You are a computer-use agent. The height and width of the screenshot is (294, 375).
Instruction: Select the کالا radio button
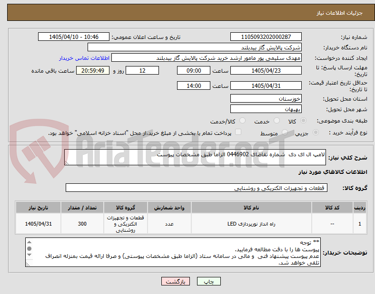(x=303, y=121)
